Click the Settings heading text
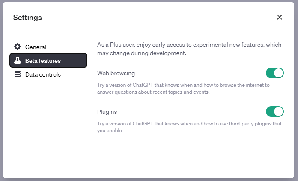The width and height of the screenshot is (298, 181). pos(27,18)
